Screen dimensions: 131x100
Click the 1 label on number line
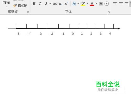[x=82, y=34]
